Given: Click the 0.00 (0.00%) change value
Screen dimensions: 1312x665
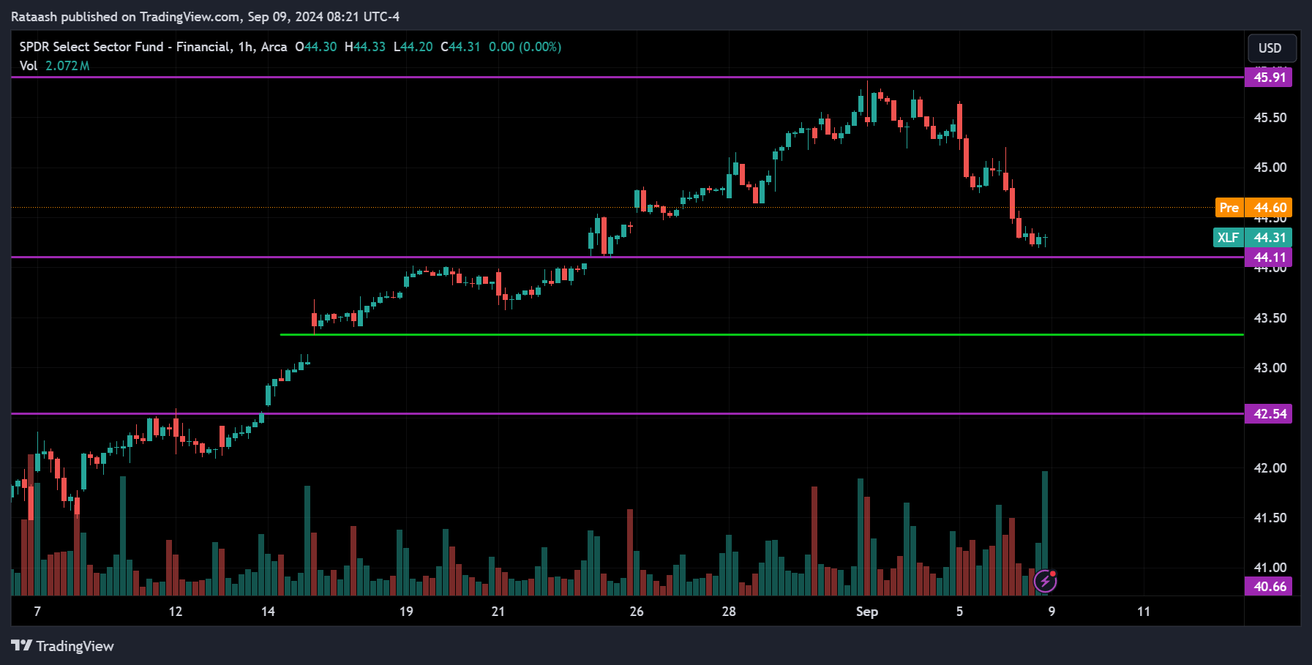Looking at the screenshot, I should click(x=525, y=47).
